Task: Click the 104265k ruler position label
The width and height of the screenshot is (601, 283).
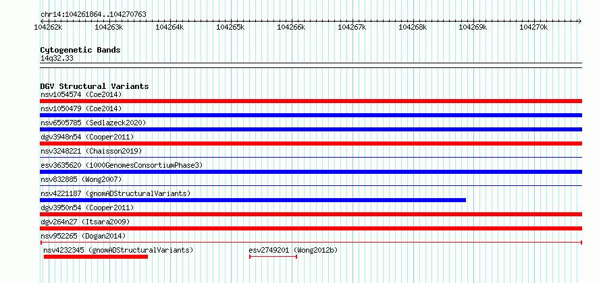Action: (x=230, y=27)
